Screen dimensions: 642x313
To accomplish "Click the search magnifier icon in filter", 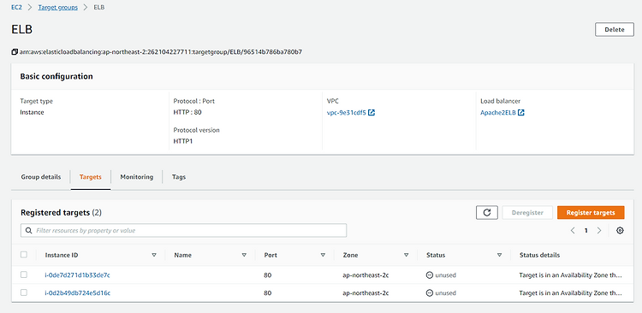I will point(28,231).
